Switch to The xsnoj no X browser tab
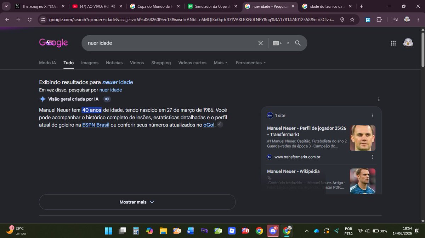Screen dimensions: 425x238 pyautogui.click(x=40, y=6)
